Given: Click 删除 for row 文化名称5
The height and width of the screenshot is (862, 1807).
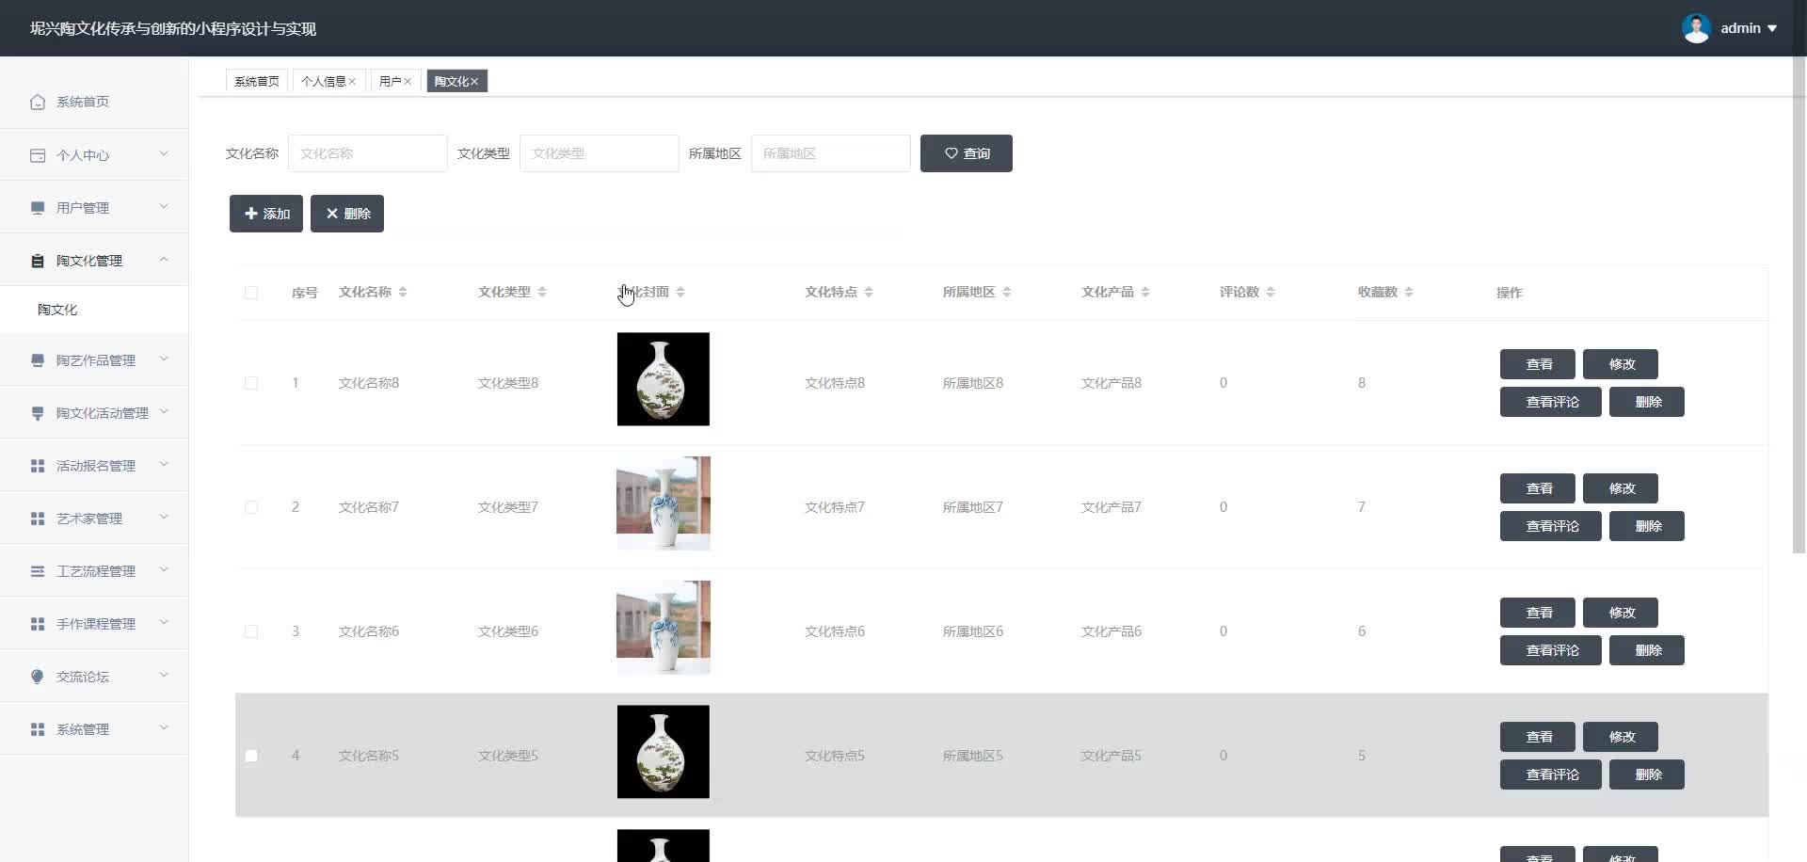Looking at the screenshot, I should coord(1647,774).
